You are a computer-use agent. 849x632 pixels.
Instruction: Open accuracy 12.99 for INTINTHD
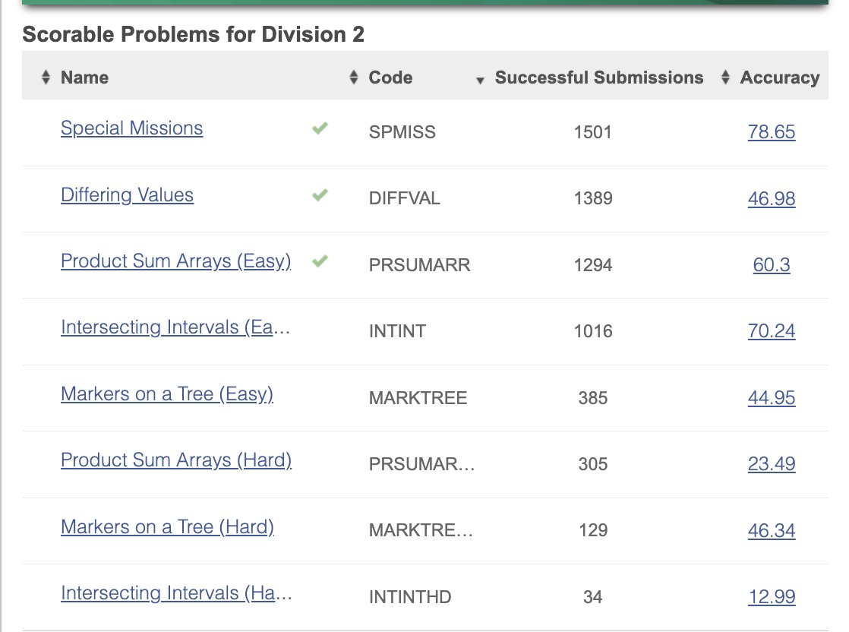(772, 597)
